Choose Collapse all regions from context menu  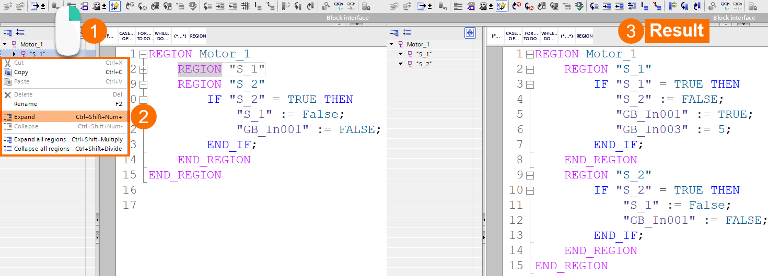64,149
